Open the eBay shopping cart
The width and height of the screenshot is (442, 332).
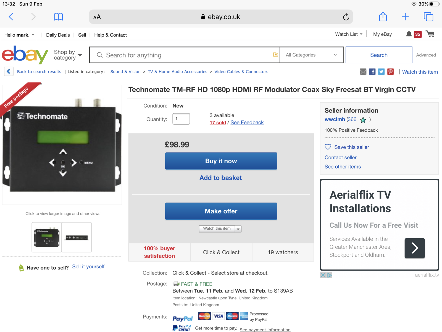click(430, 34)
